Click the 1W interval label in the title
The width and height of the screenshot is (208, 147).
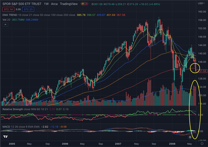point(46,4)
